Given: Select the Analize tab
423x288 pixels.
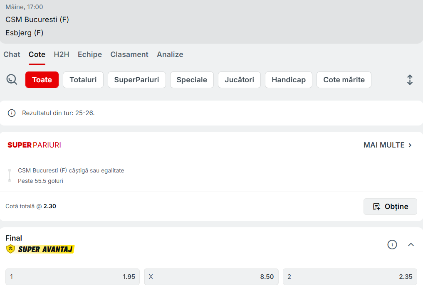Looking at the screenshot, I should [x=170, y=54].
